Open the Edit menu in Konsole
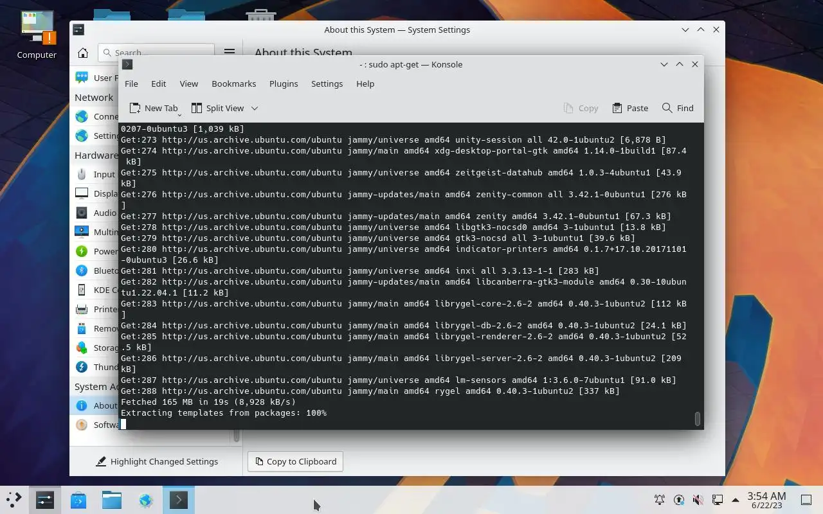Viewport: 823px width, 514px height. (159, 84)
